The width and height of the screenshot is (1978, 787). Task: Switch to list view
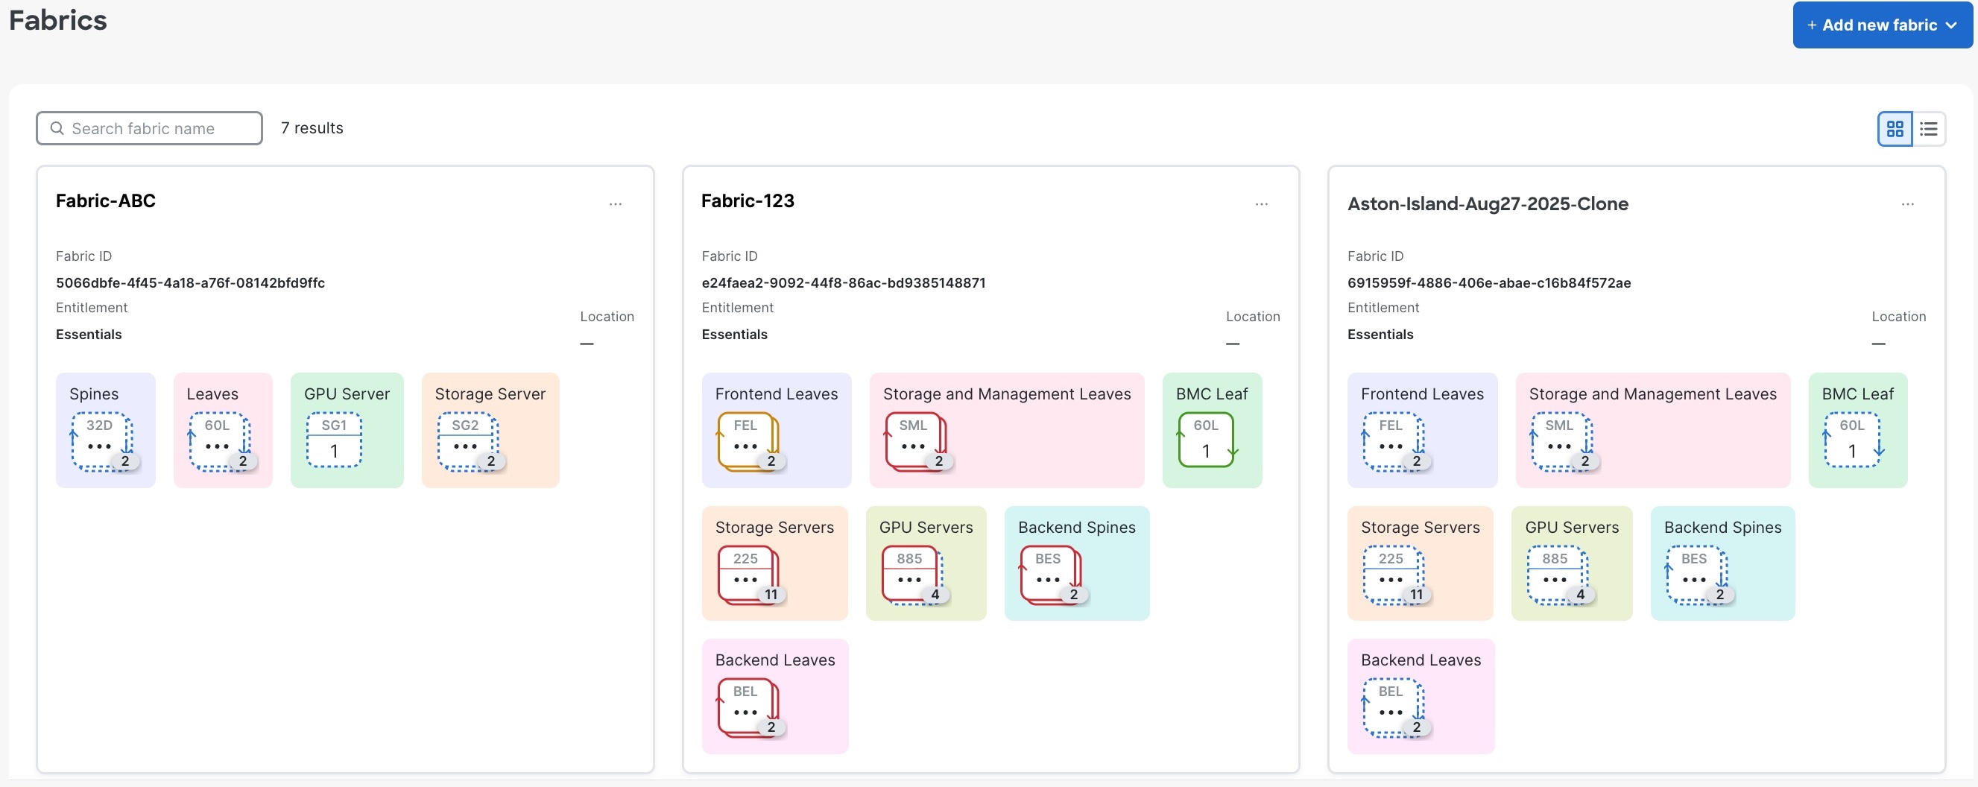pyautogui.click(x=1929, y=128)
